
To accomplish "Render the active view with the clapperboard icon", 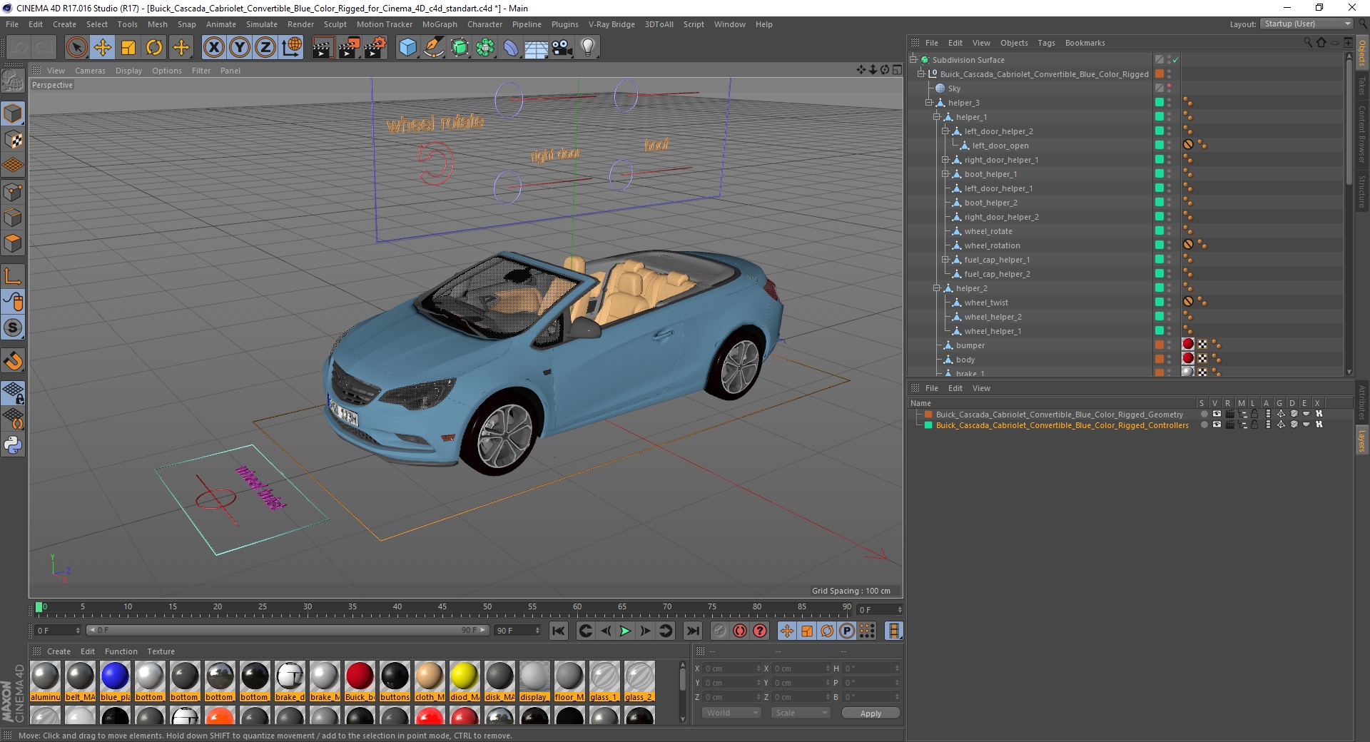I will coord(323,48).
